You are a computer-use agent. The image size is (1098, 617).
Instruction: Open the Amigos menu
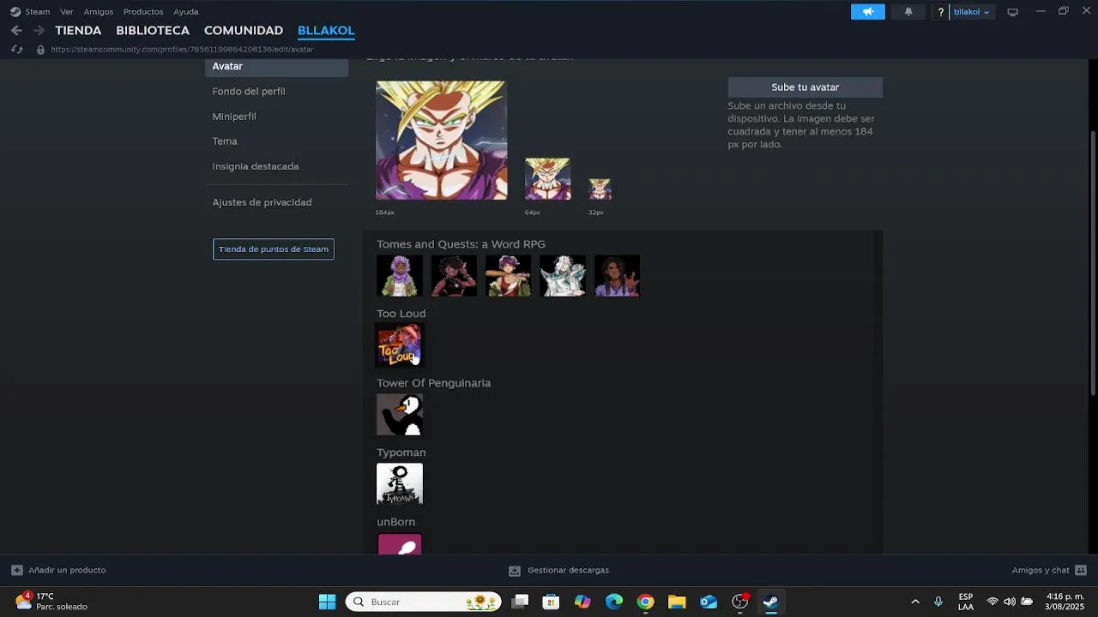(x=98, y=12)
